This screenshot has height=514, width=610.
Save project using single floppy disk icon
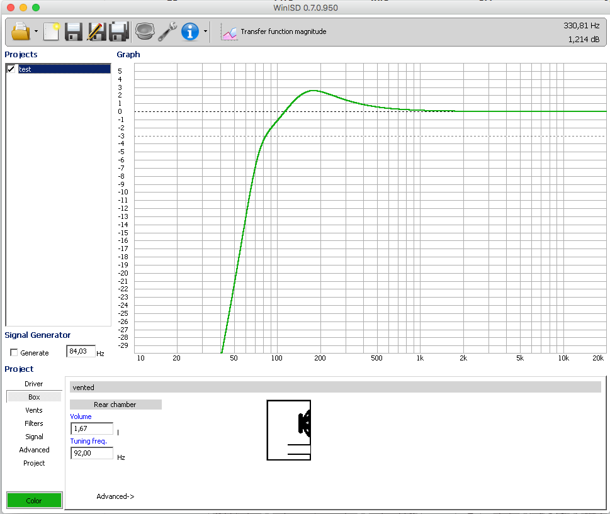coord(73,31)
